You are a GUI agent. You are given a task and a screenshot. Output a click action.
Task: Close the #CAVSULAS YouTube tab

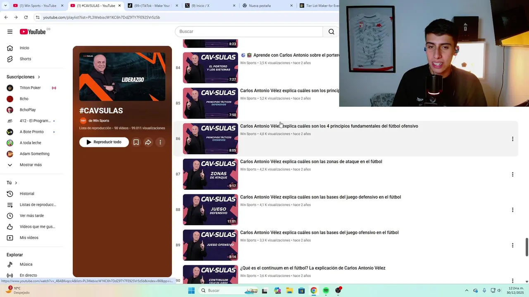coord(119,6)
